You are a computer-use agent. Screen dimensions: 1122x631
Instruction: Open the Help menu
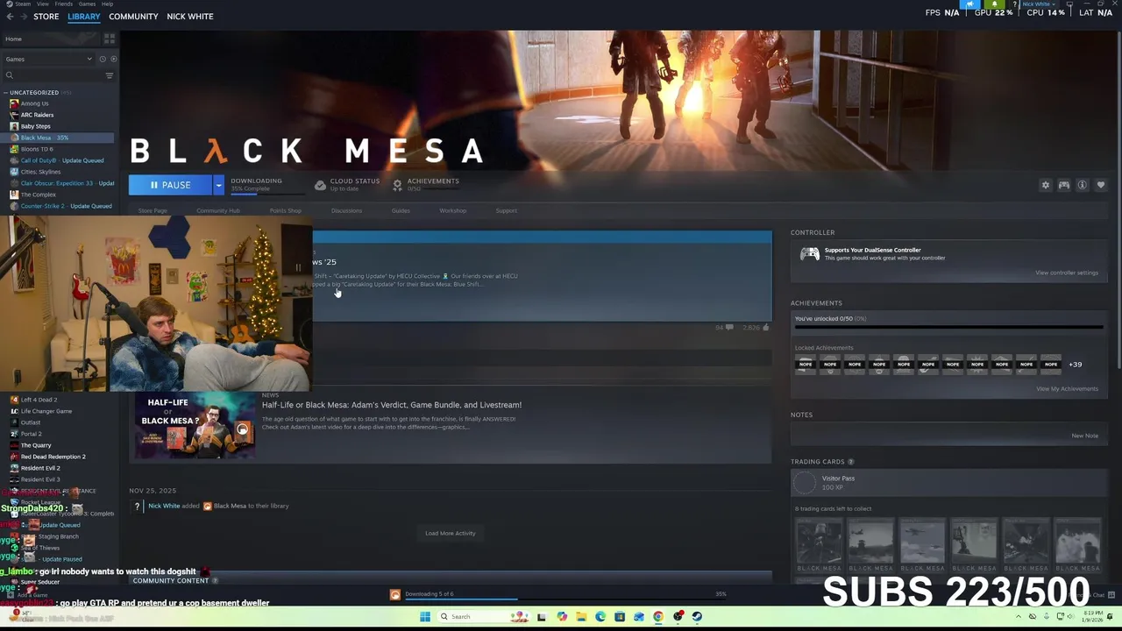click(x=107, y=4)
